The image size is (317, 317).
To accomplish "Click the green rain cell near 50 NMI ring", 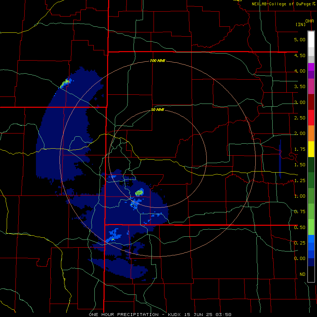I will coord(139,192).
